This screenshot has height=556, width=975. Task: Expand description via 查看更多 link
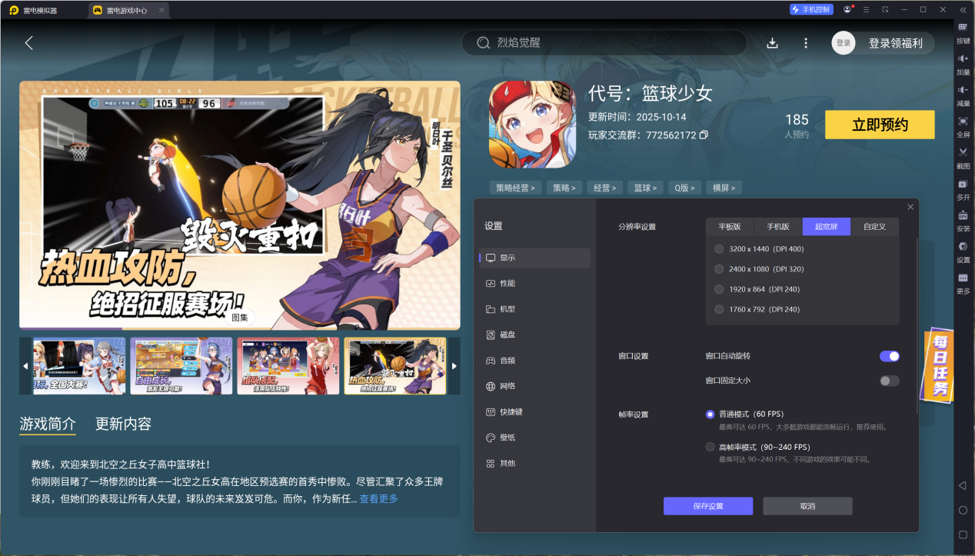pyautogui.click(x=378, y=499)
